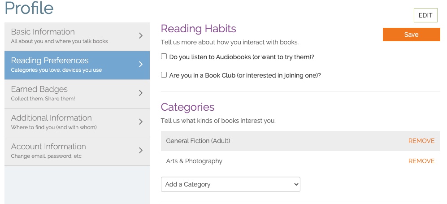Click the Arts & Photography category name
The width and height of the screenshot is (447, 204).
tap(194, 161)
